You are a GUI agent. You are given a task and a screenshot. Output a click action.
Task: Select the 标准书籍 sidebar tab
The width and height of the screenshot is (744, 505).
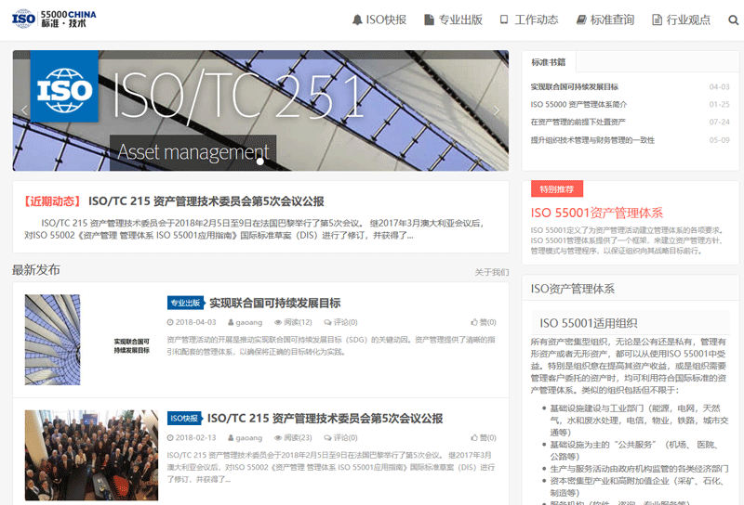point(549,62)
